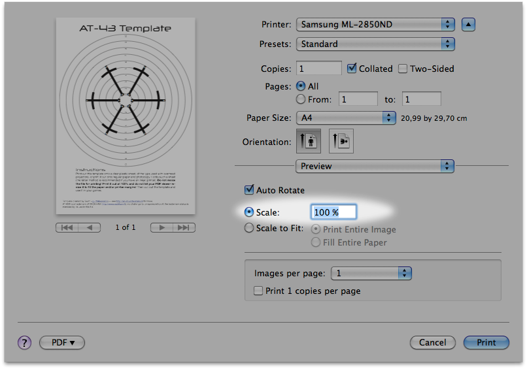Click the Copies input field
Viewport: 527px width, 369px height.
(x=318, y=69)
